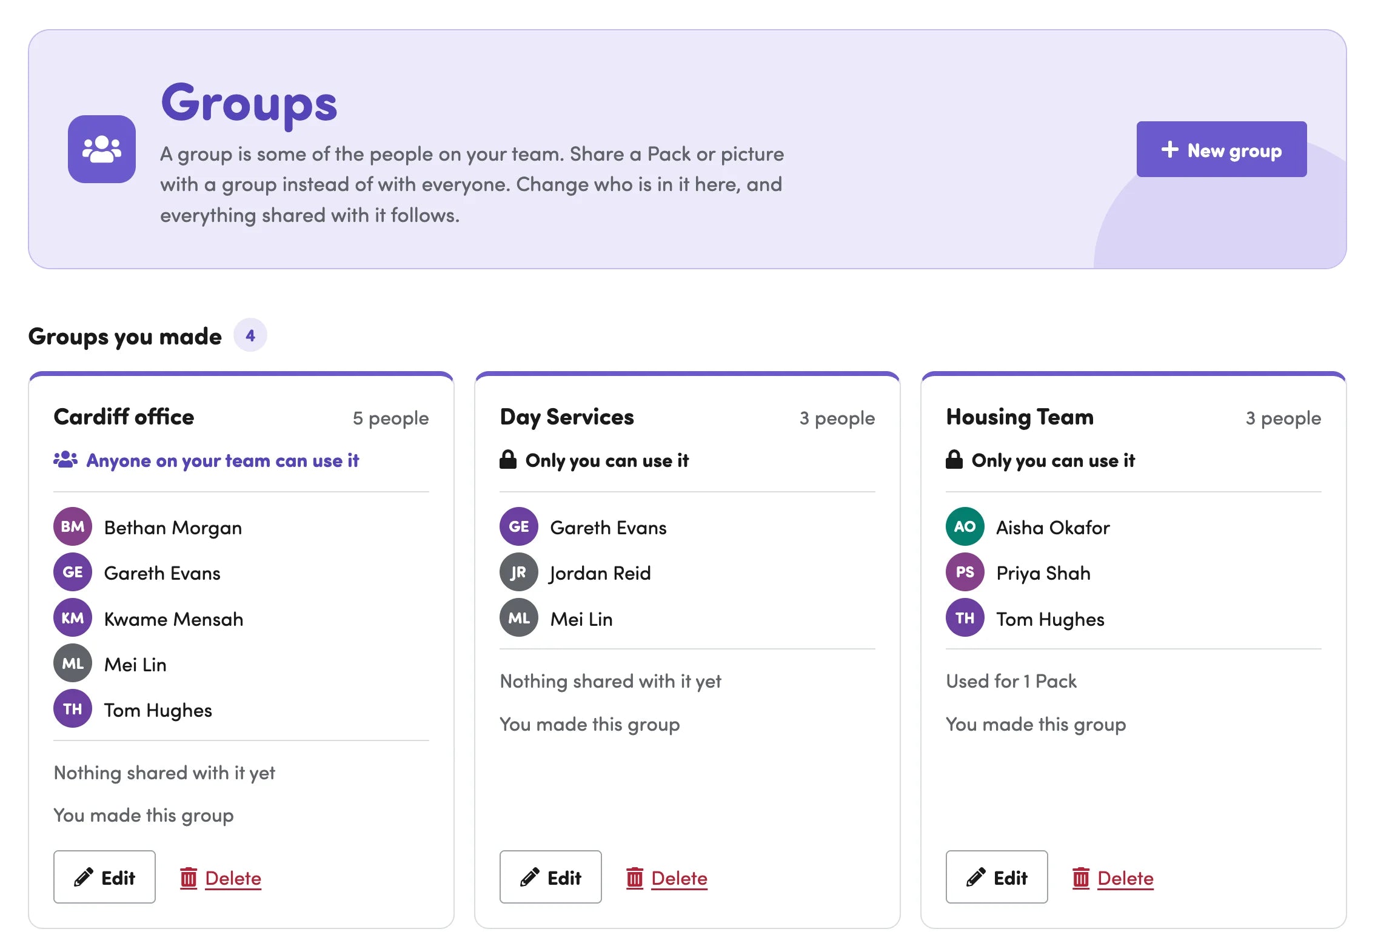The image size is (1375, 943).
Task: Click the name Aisha Okafor
Action: (x=1053, y=528)
